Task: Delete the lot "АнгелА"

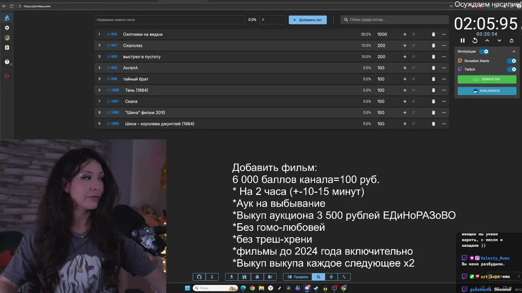Action: [434, 68]
